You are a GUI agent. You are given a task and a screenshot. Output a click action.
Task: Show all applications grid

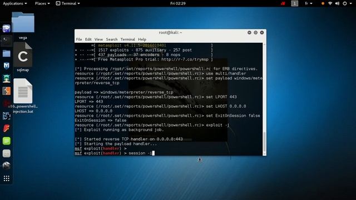coord(6,178)
